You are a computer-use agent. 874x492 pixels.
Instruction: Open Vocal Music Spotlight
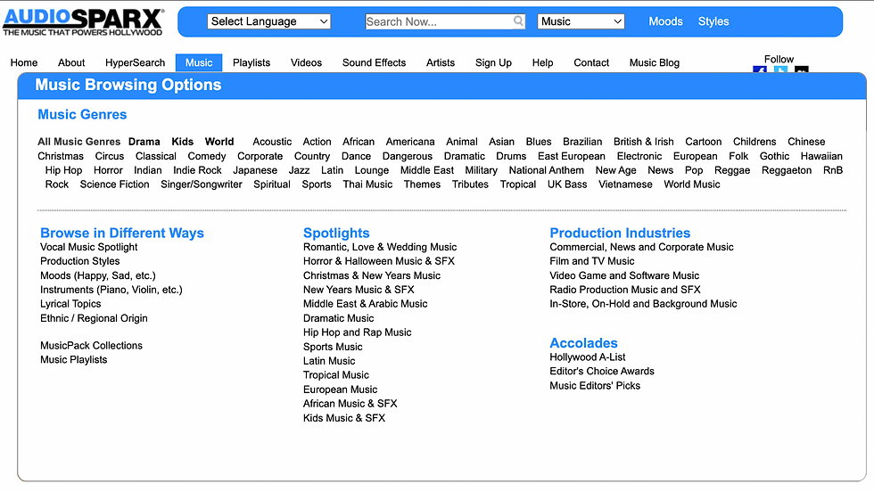[x=88, y=247]
